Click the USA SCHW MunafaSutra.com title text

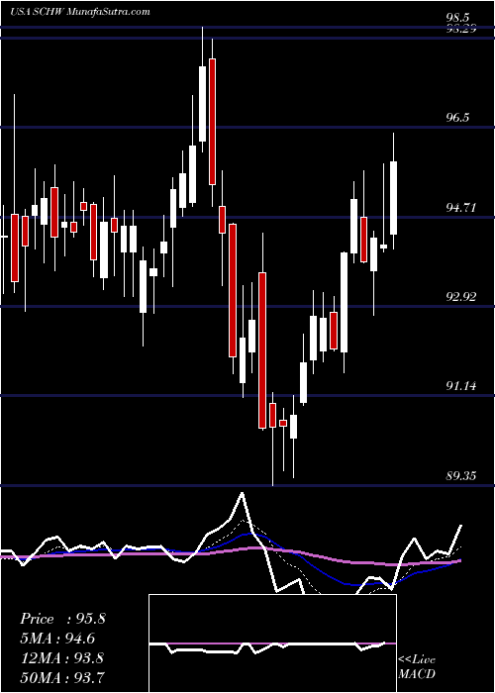click(x=80, y=12)
